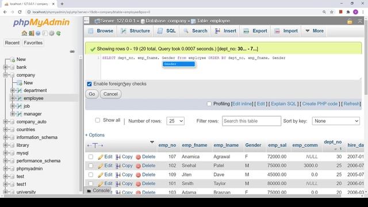This screenshot has height=207, width=368.
Task: Open the Browse tab
Action: click(x=101, y=30)
